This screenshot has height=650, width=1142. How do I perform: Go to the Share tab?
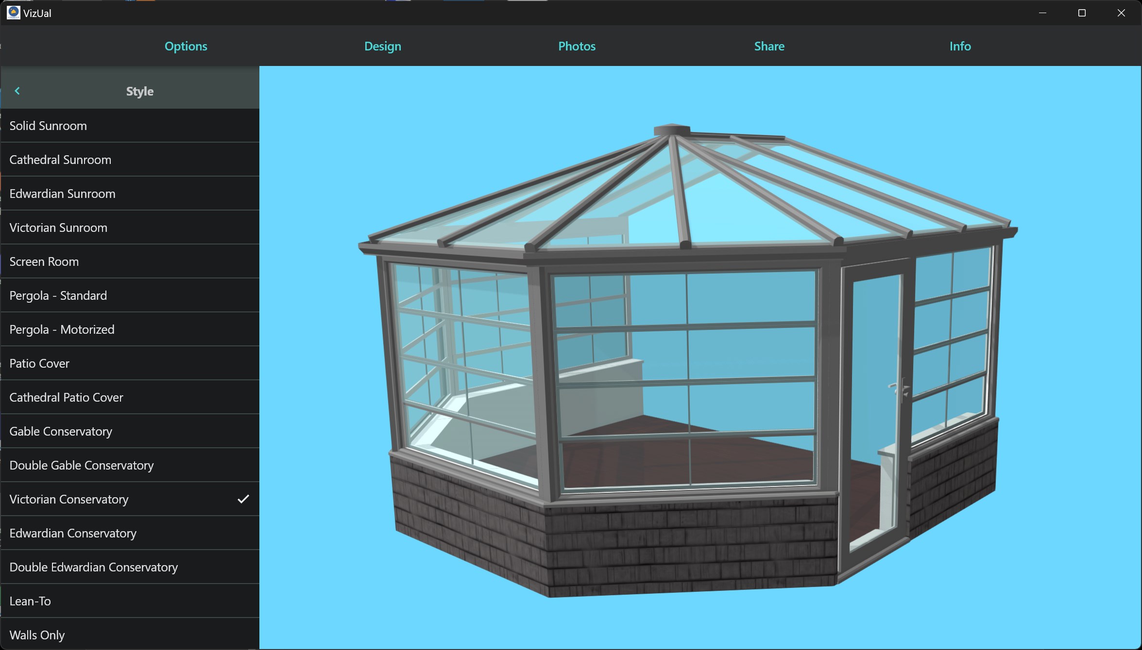769,46
